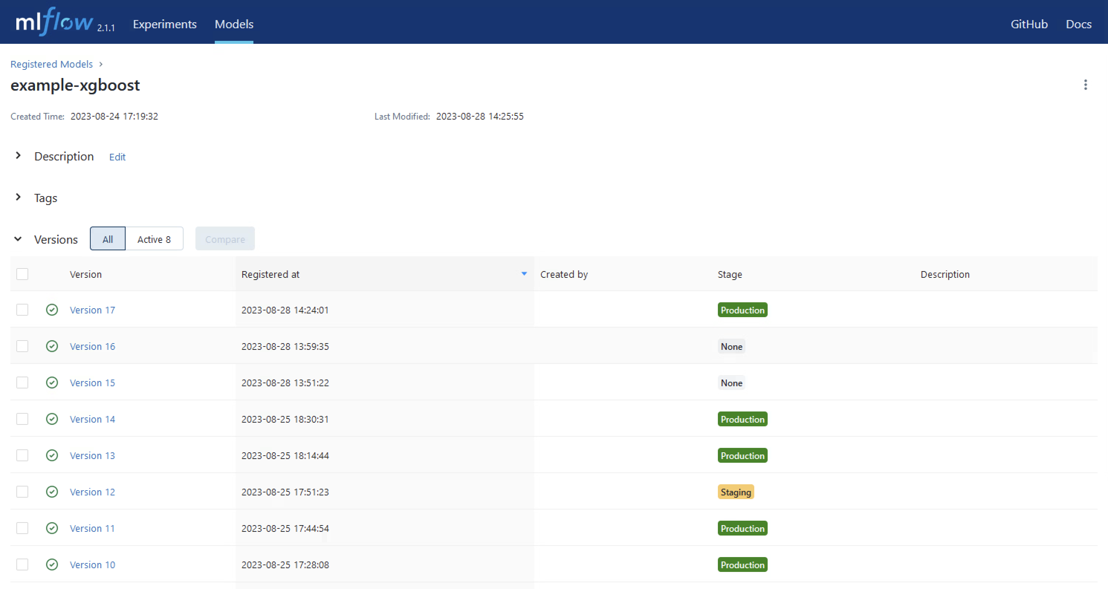The height and width of the screenshot is (589, 1108).
Task: Click the None stage badge of Version 16
Action: click(x=731, y=346)
